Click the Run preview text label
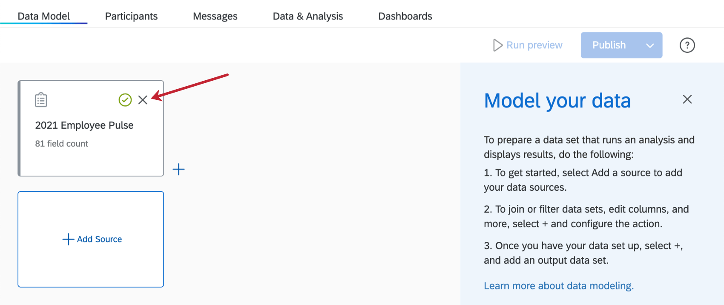 (x=534, y=45)
